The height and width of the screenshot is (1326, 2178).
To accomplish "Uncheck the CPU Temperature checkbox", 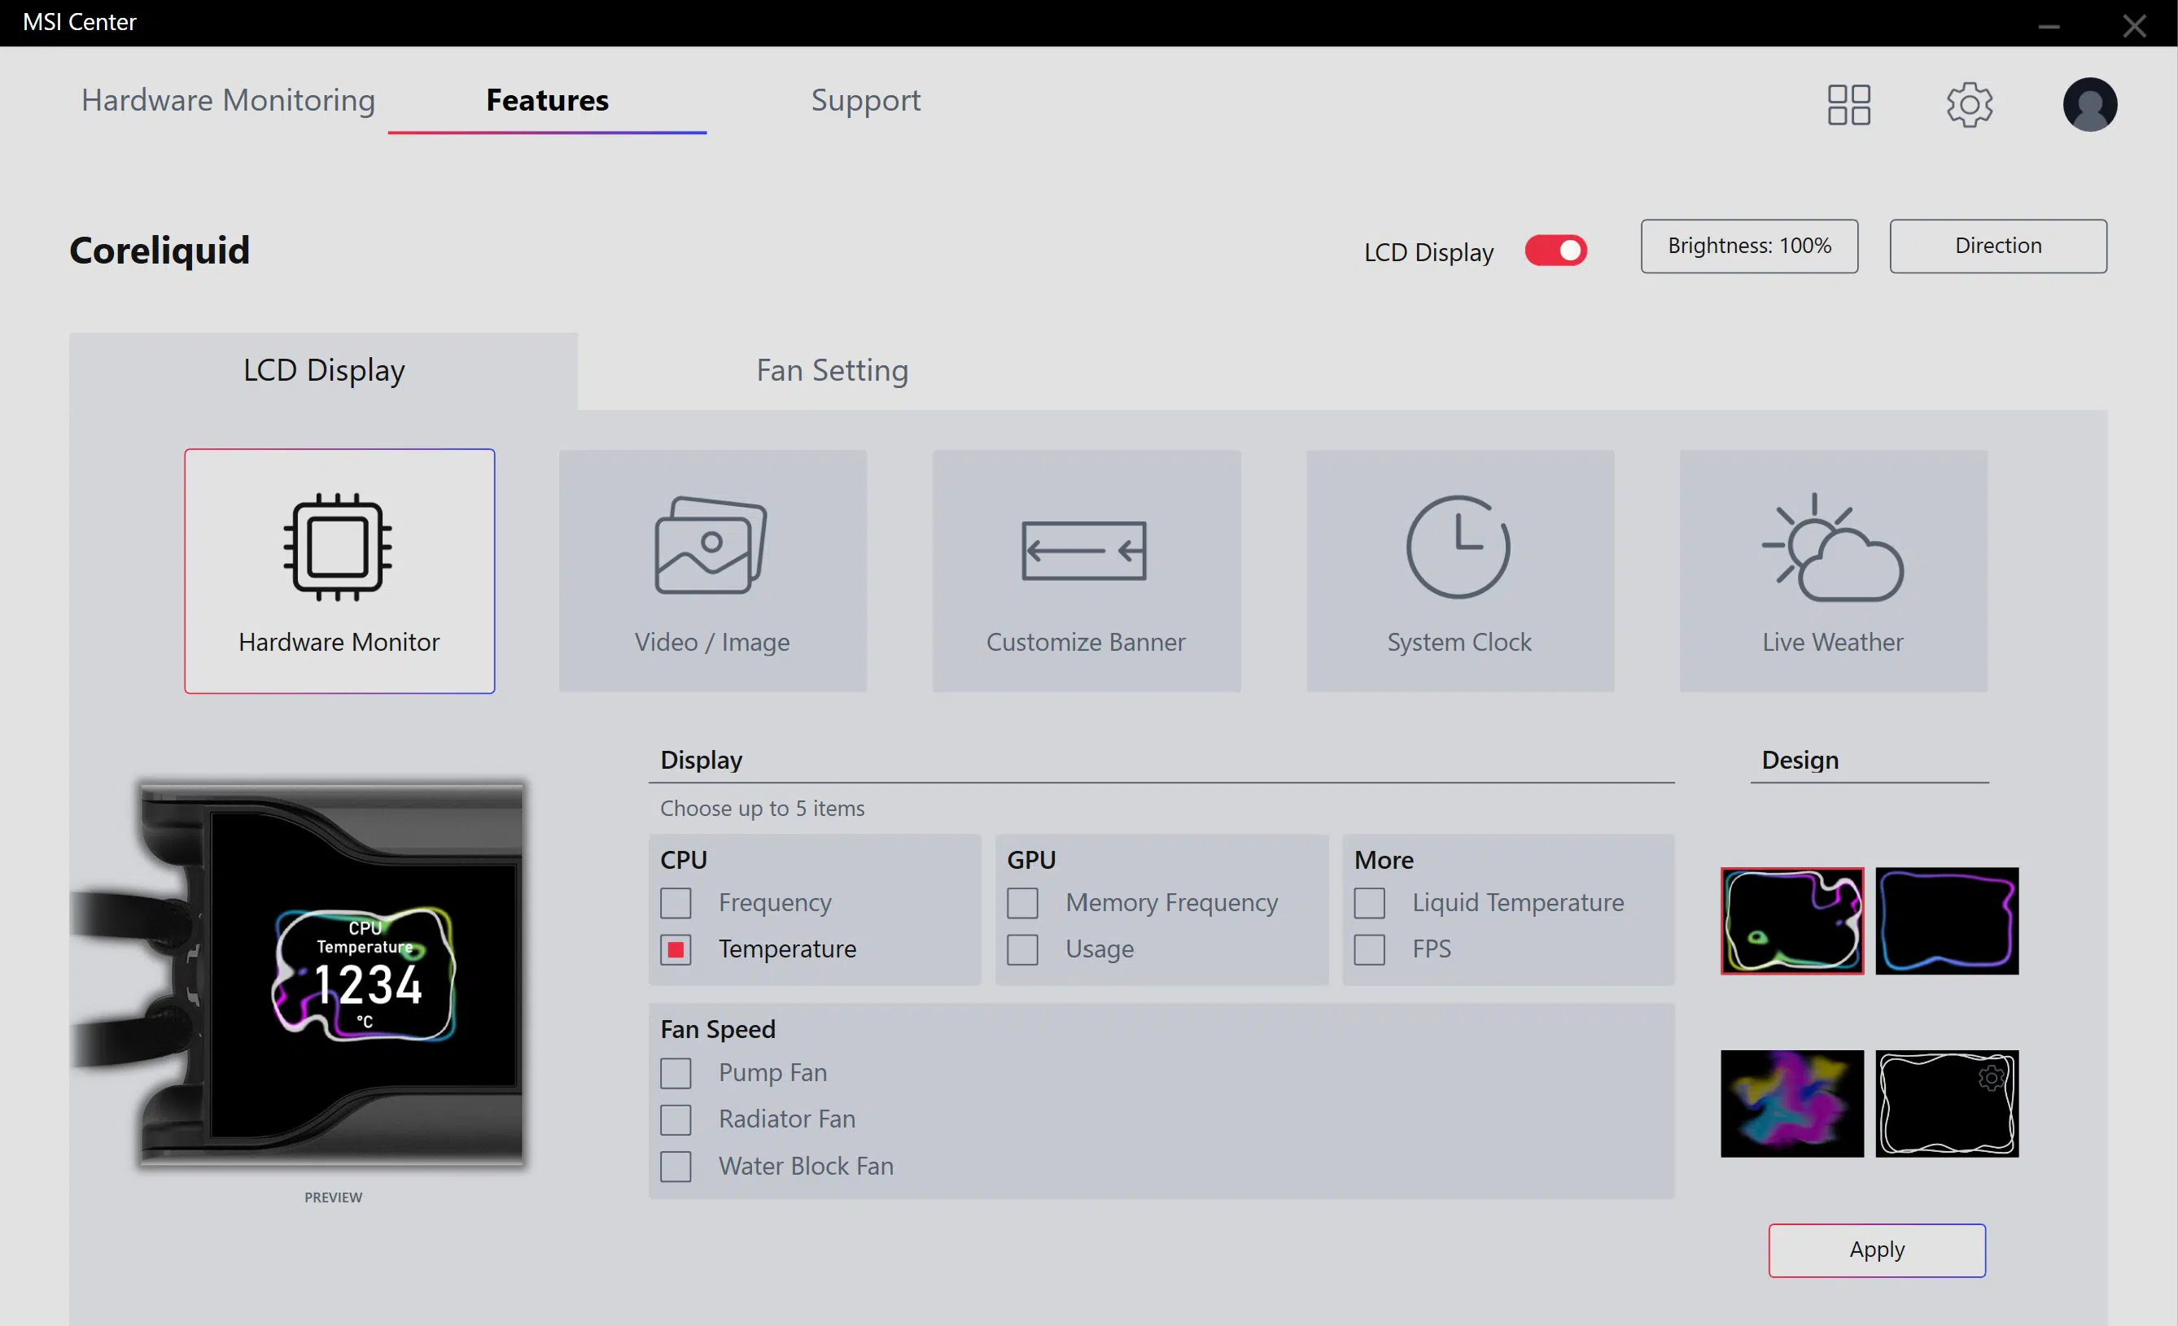I will [x=676, y=949].
